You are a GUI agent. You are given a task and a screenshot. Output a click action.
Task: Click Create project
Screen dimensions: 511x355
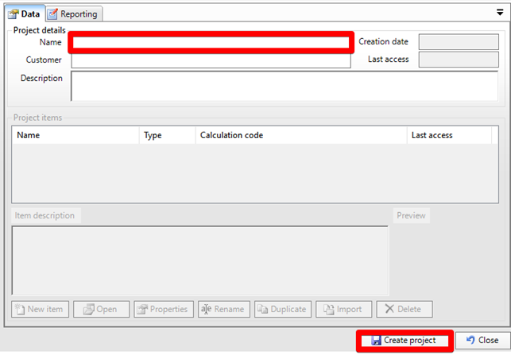click(x=405, y=341)
